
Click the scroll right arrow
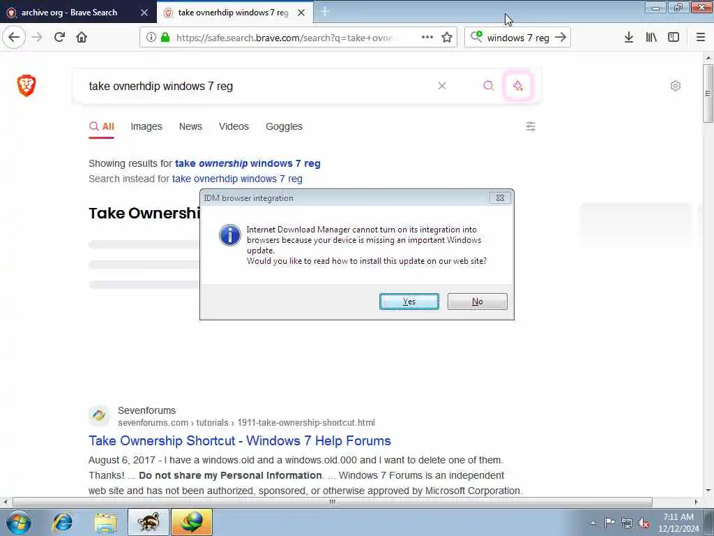696,502
